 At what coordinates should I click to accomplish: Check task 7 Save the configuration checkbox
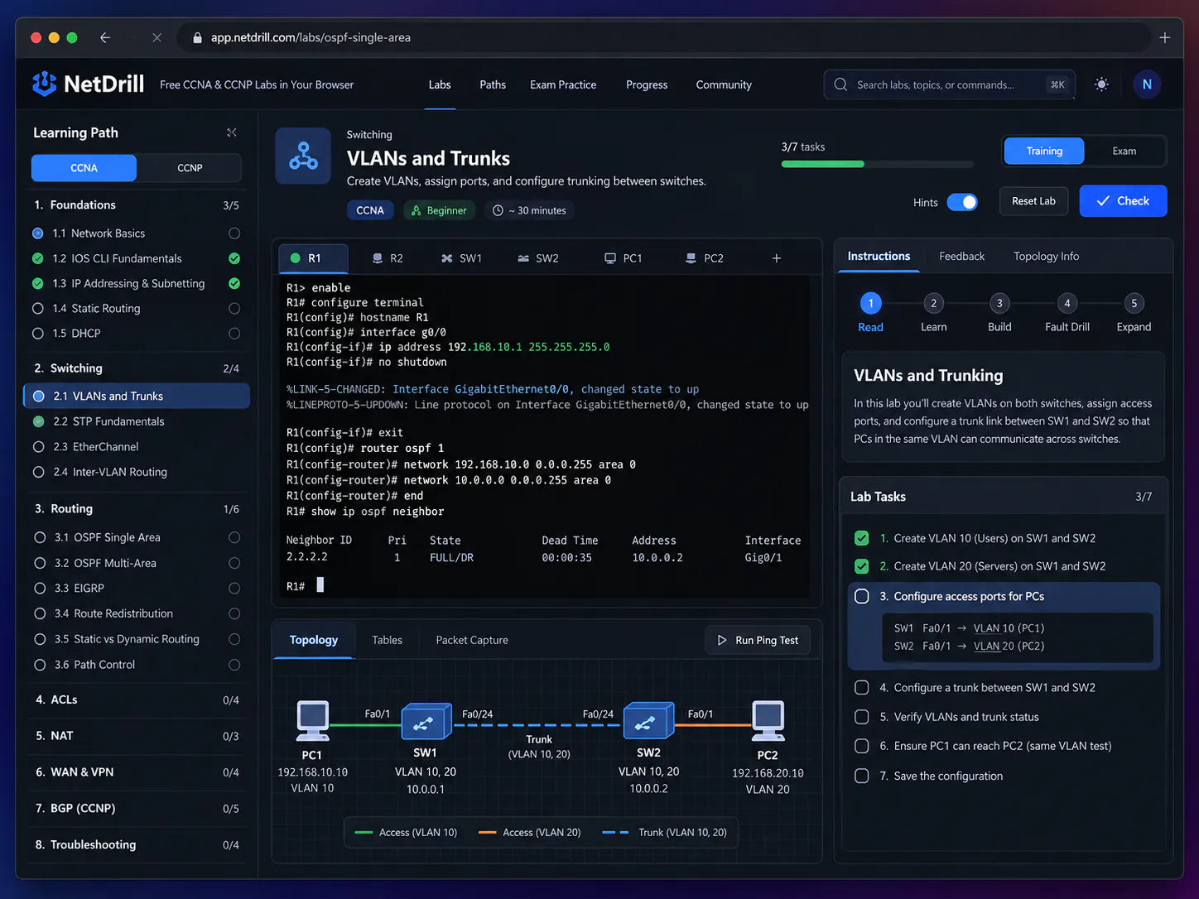point(862,776)
